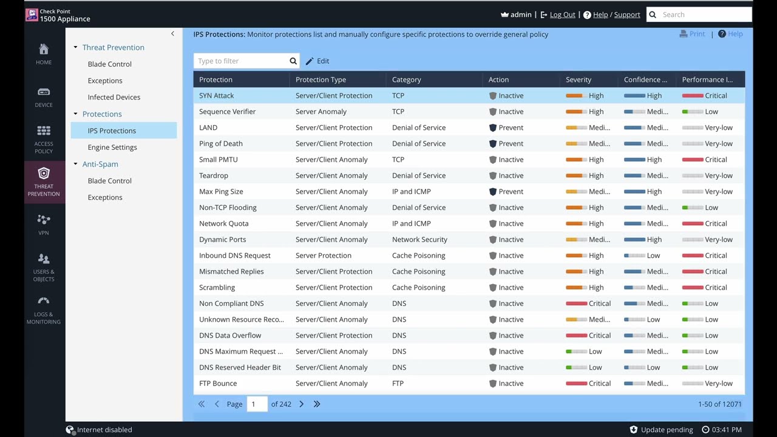Click the Log Out arrow icon

(x=544, y=15)
